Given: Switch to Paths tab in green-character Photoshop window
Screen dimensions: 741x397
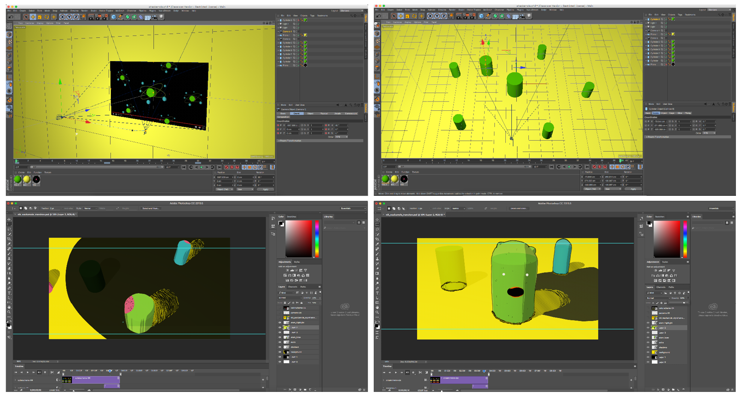Looking at the screenshot, I should [671, 287].
